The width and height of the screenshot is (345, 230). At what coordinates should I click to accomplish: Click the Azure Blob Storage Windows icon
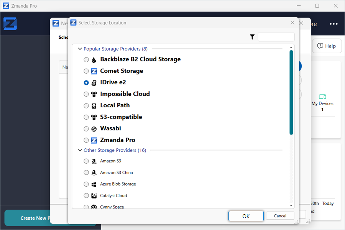click(x=94, y=184)
